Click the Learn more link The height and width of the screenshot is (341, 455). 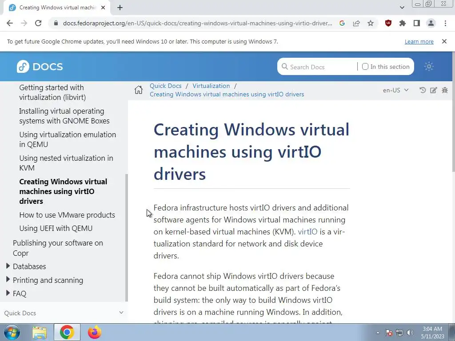[419, 41]
